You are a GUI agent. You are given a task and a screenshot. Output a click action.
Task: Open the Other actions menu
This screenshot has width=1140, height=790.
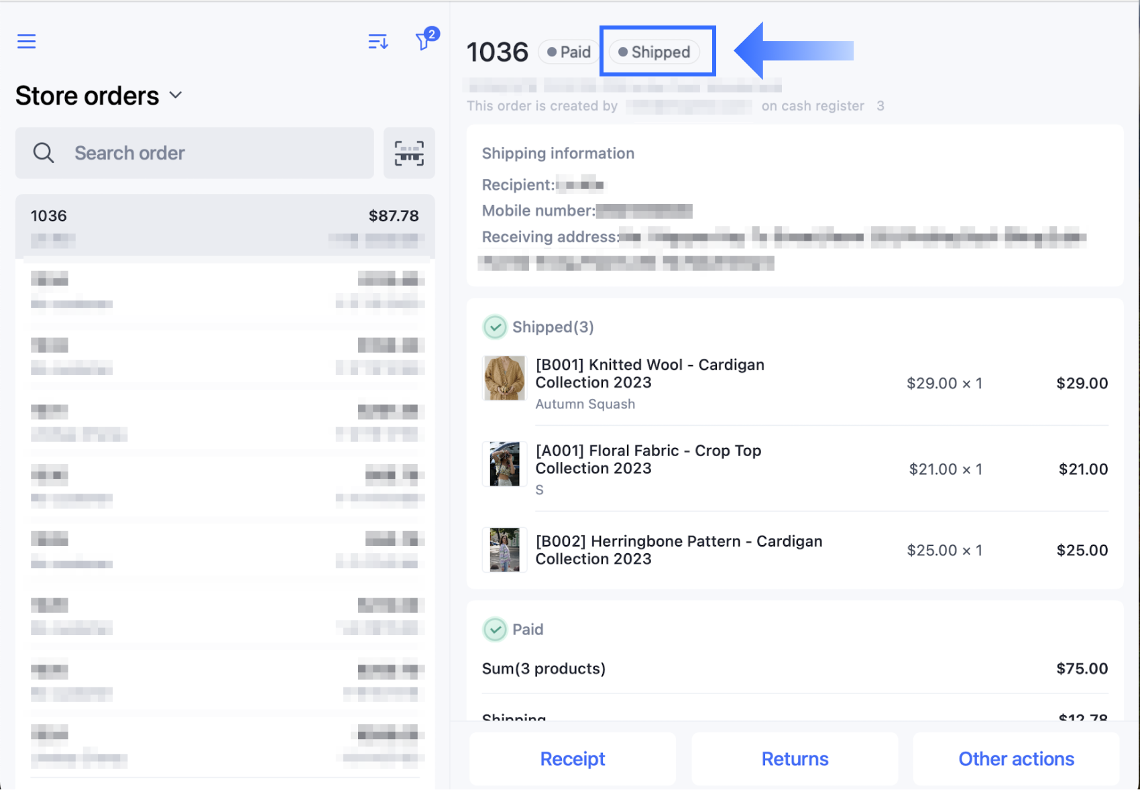1016,758
